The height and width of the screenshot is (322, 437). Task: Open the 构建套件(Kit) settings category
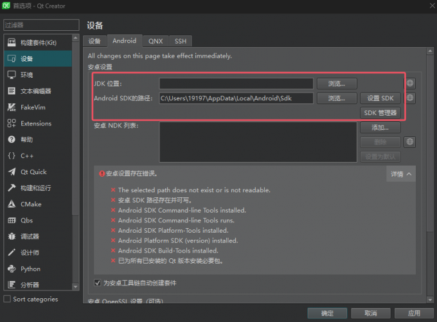point(37,42)
